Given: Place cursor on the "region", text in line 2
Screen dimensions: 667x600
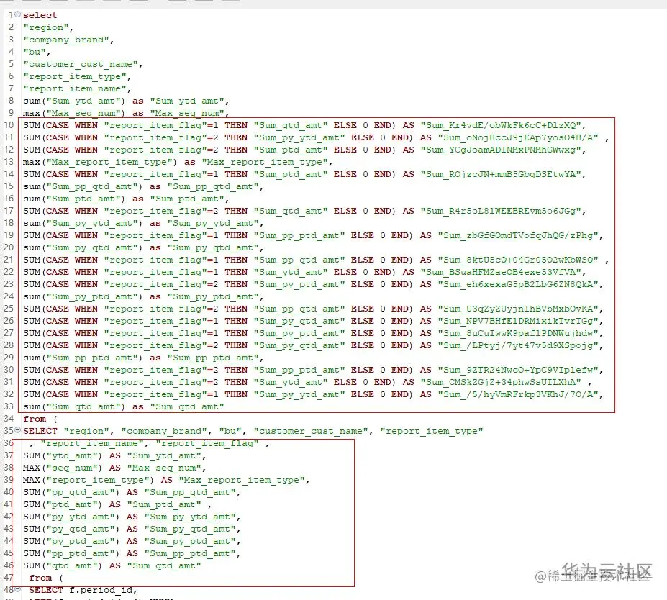Looking at the screenshot, I should point(48,27).
